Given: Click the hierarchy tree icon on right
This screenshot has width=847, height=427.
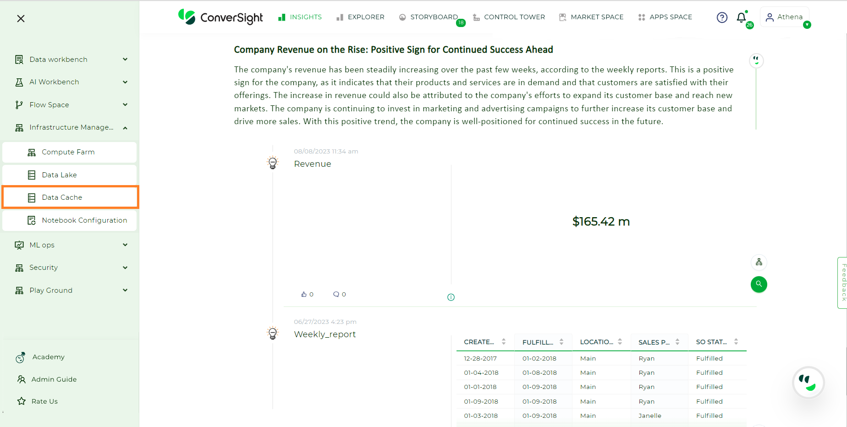Looking at the screenshot, I should click(759, 262).
